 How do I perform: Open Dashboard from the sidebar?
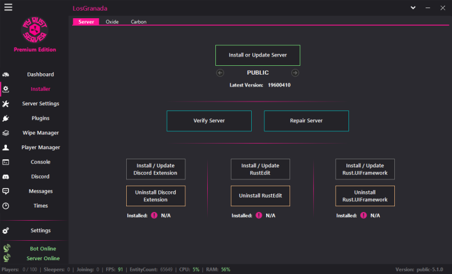coord(40,75)
